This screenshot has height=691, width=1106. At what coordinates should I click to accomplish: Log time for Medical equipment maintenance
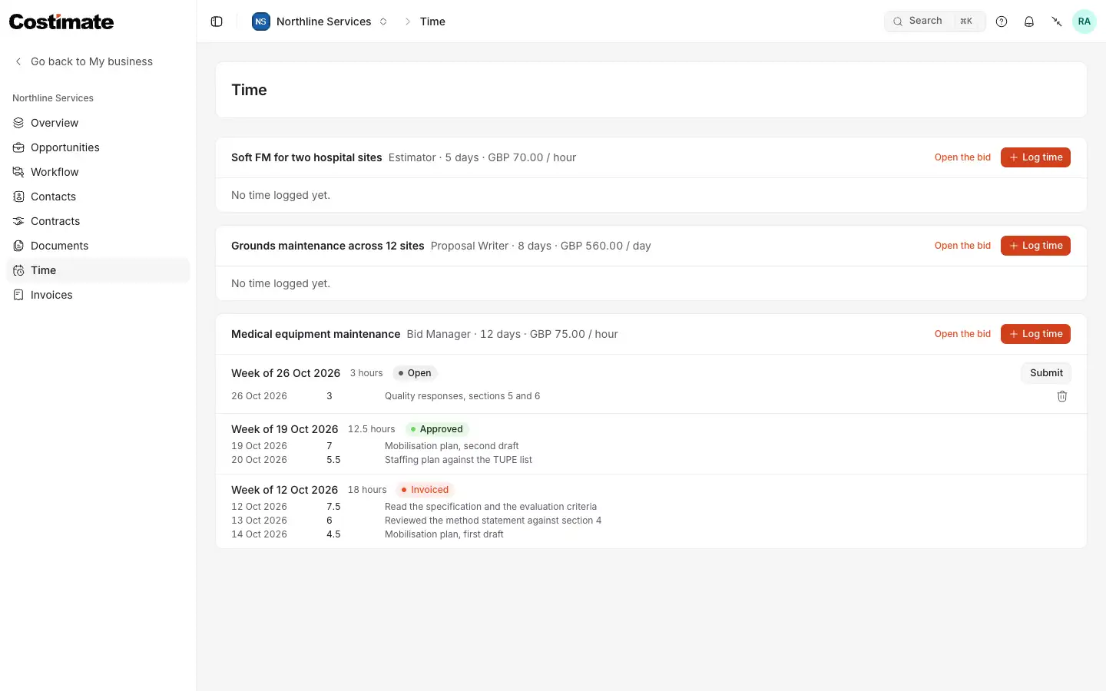(1035, 334)
